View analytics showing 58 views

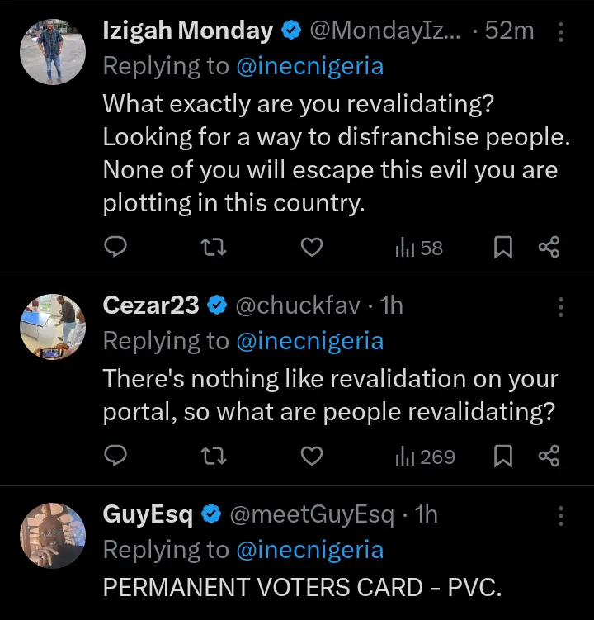[419, 247]
